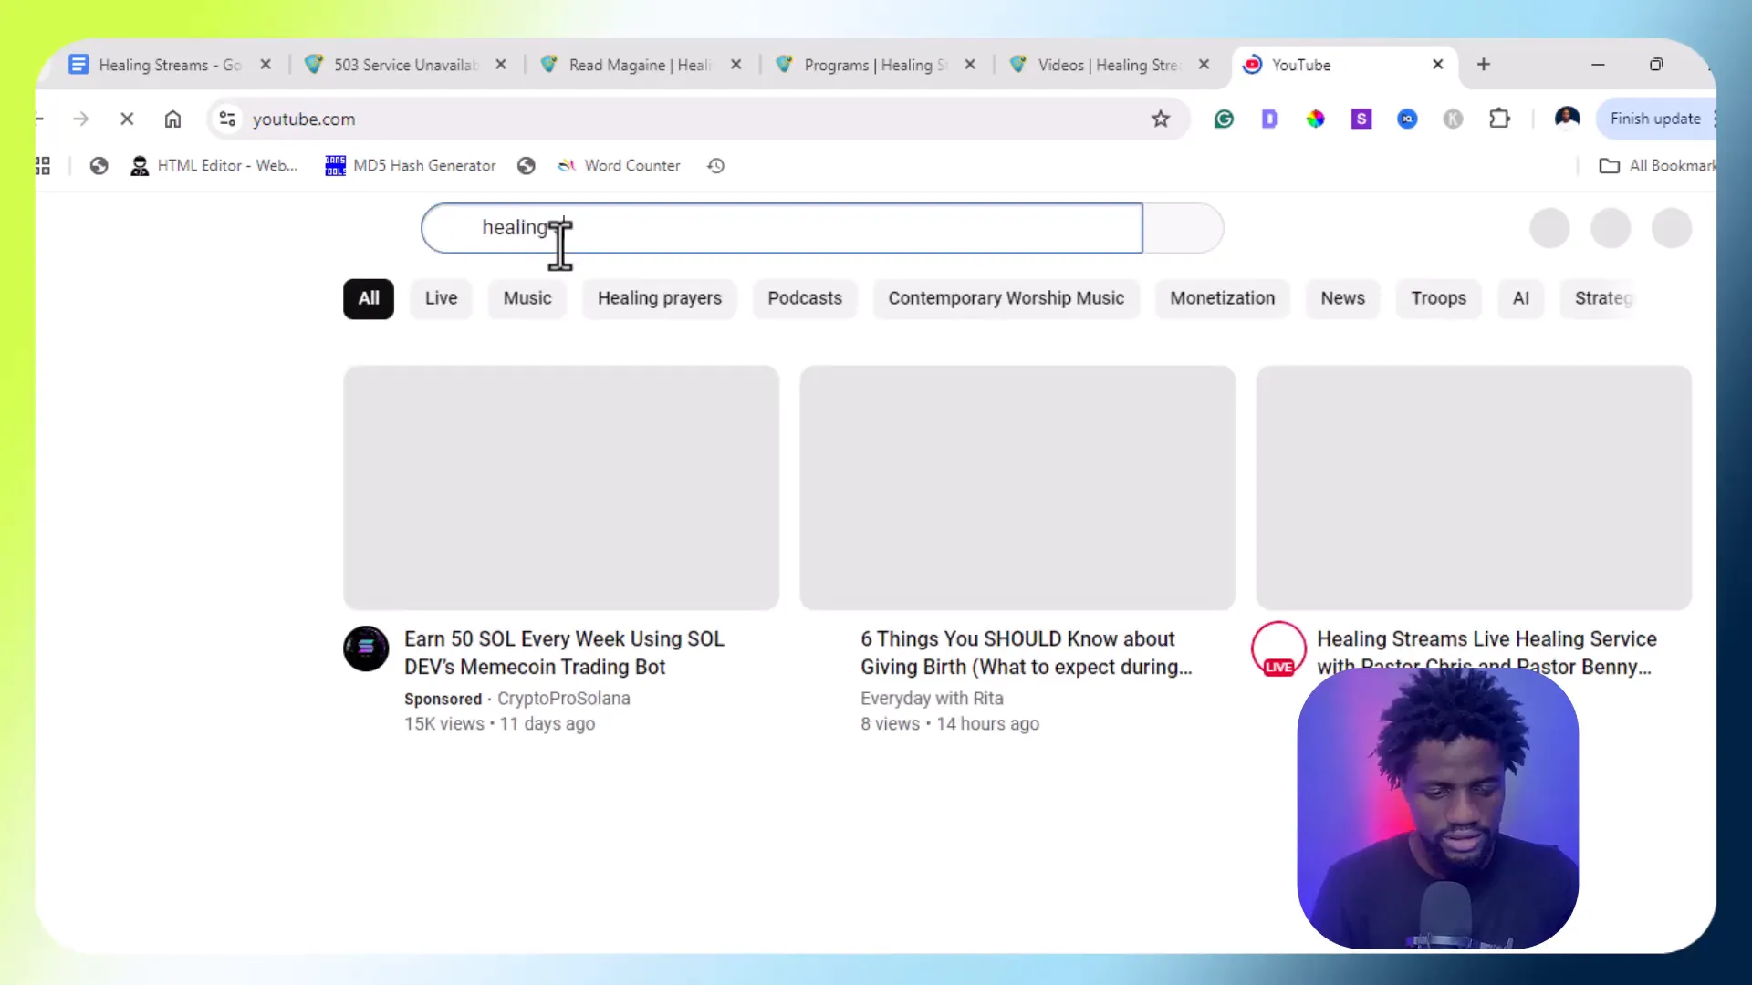This screenshot has height=985, width=1752.
Task: View site information for youtube.com
Action: [227, 119]
